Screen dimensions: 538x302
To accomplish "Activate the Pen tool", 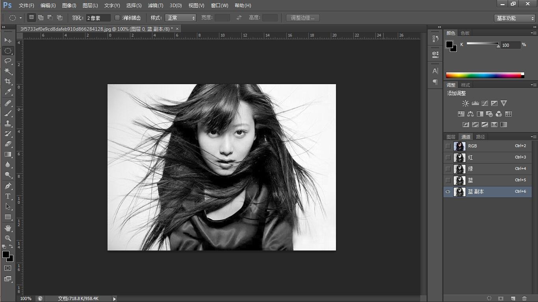I will [8, 186].
